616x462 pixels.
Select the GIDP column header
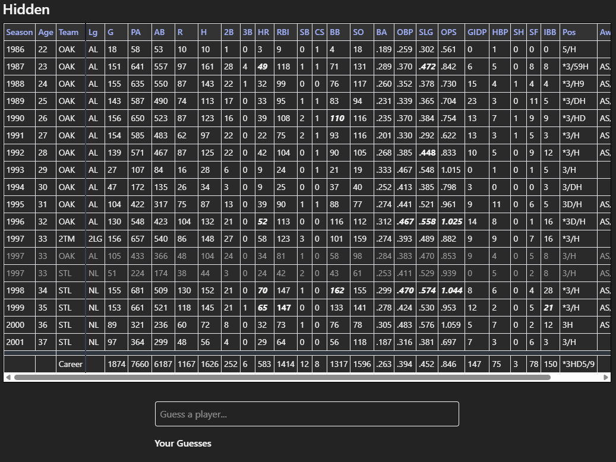click(x=477, y=32)
